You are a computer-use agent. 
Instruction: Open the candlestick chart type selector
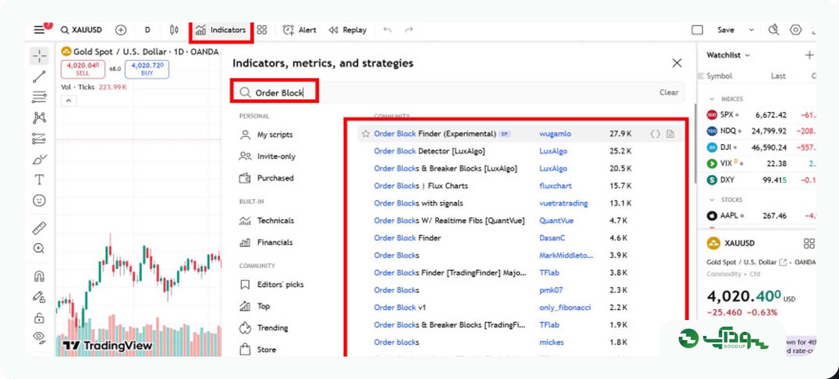pos(174,30)
